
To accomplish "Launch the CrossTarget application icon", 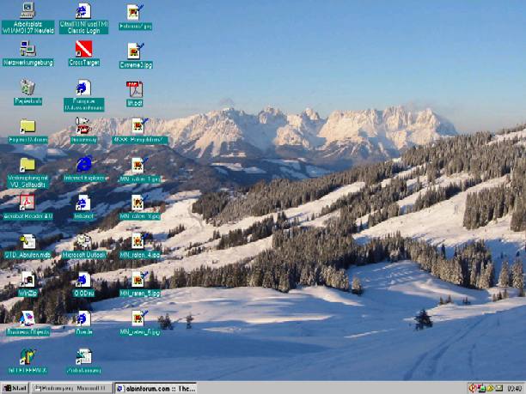I will point(83,49).
